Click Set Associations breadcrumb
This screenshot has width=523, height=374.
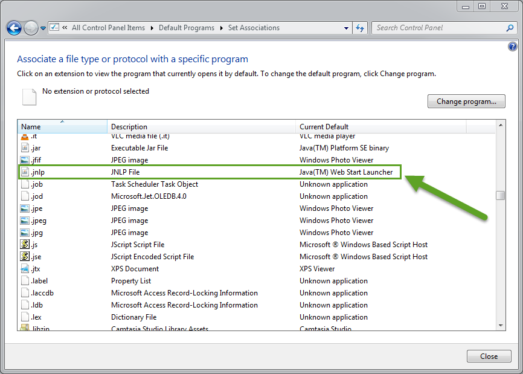pyautogui.click(x=254, y=28)
